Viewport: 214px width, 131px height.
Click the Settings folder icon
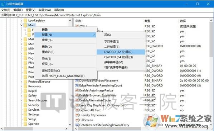[x=25, y=114]
